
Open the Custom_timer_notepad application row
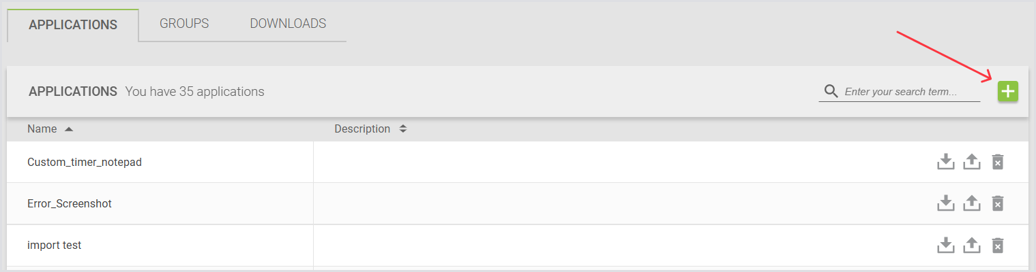[85, 163]
